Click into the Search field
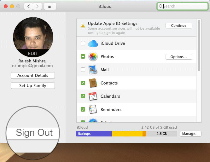This screenshot has width=210, height=162. pos(182,6)
